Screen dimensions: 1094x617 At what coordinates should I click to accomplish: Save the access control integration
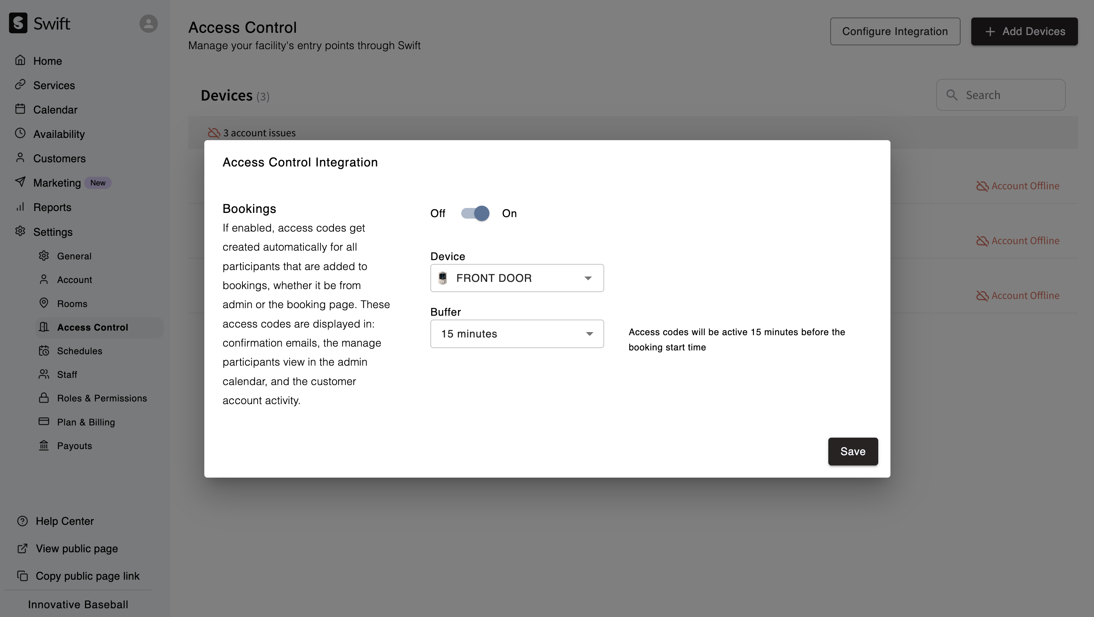click(852, 451)
